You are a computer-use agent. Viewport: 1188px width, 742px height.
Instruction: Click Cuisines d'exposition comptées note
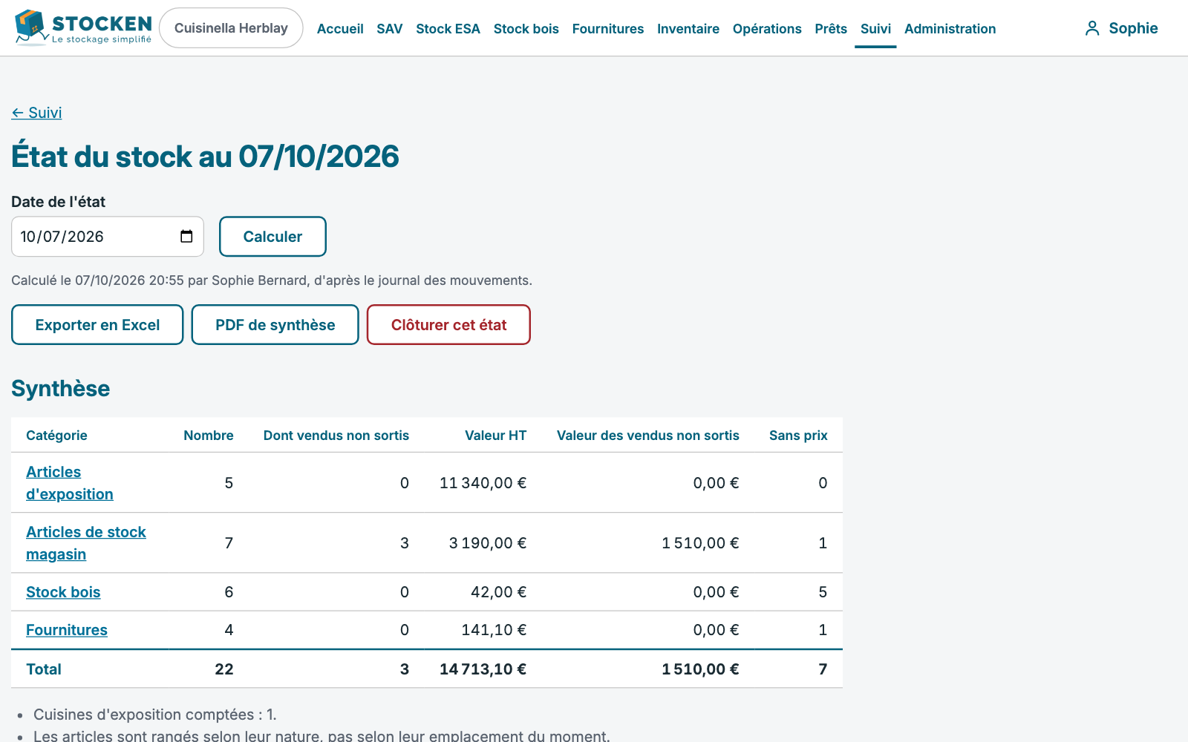[155, 715]
